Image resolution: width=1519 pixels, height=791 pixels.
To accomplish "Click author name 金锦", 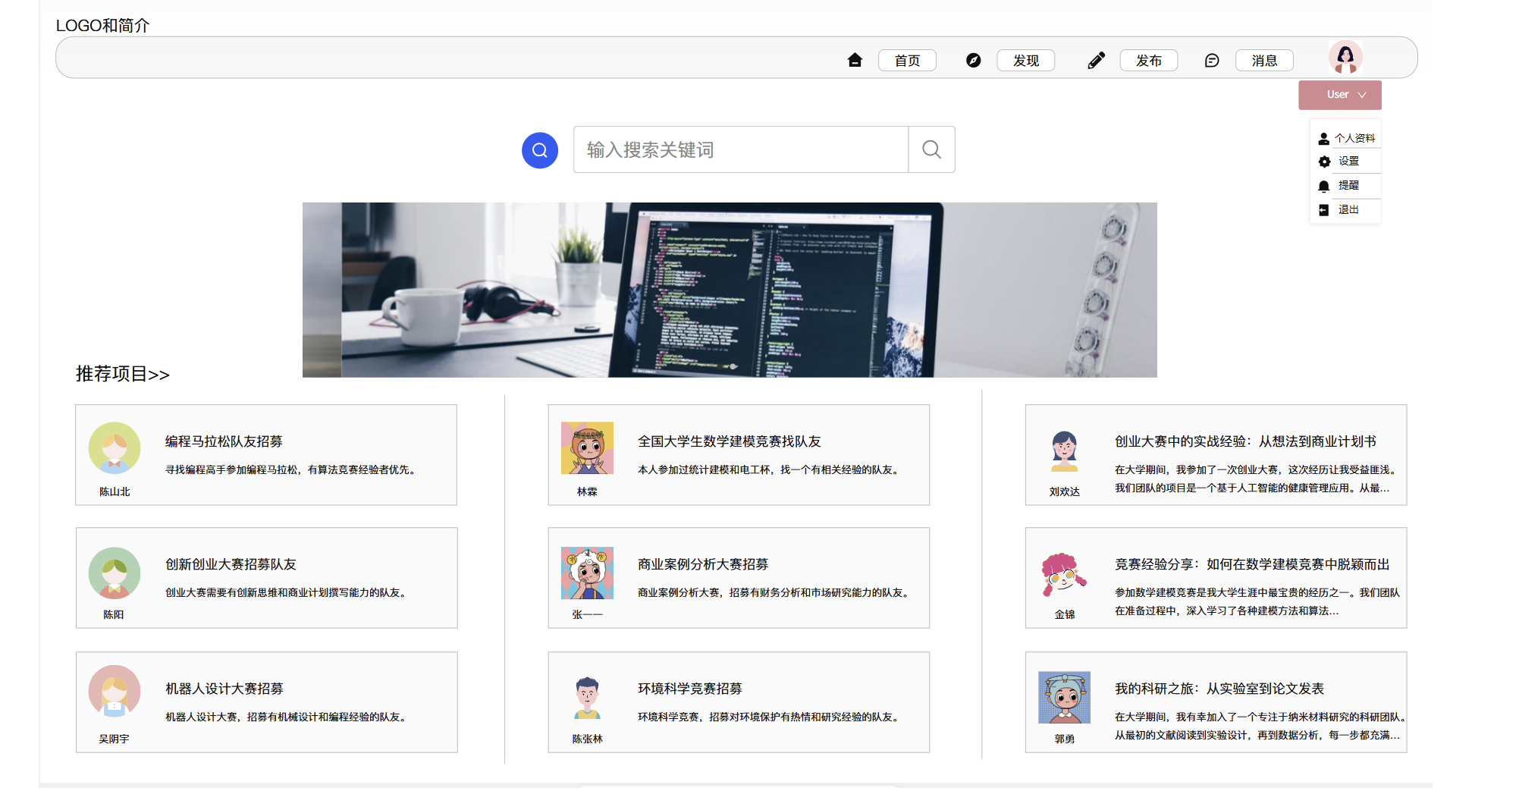I will point(1065,615).
